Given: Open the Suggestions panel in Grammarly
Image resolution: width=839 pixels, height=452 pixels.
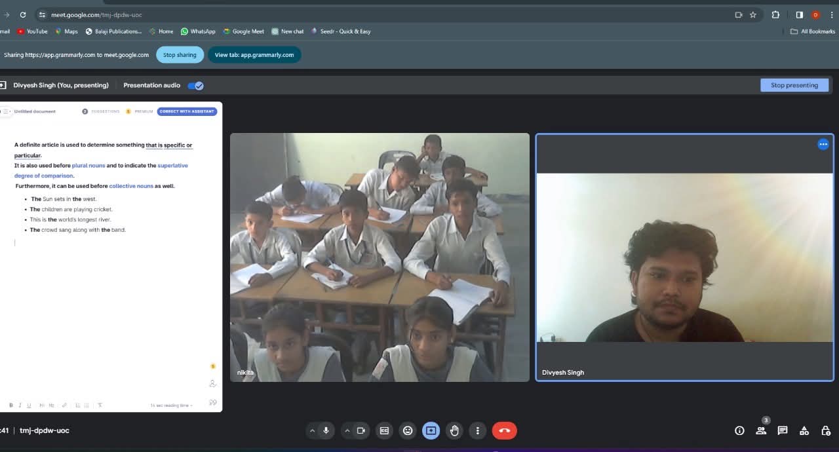Looking at the screenshot, I should (x=102, y=111).
